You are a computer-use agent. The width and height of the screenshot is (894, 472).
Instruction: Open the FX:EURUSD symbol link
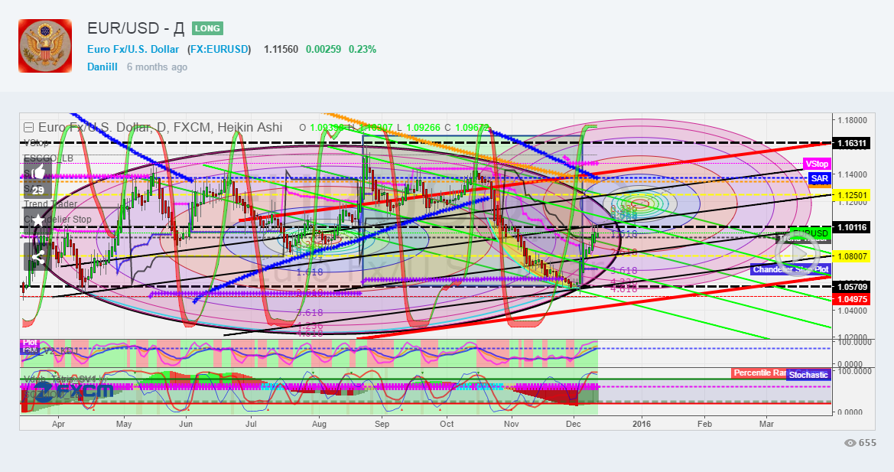click(x=220, y=50)
